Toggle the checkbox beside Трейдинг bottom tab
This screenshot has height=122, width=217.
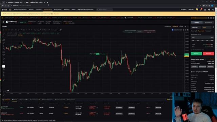3,100
